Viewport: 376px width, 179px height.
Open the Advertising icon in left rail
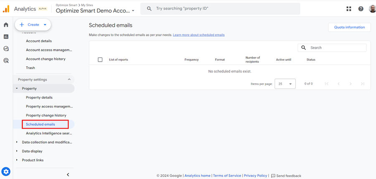6,61
